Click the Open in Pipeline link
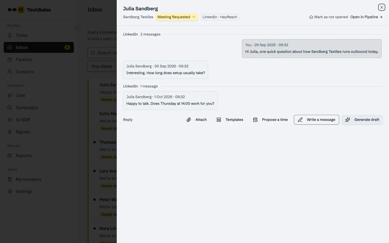The width and height of the screenshot is (389, 243). click(x=367, y=17)
